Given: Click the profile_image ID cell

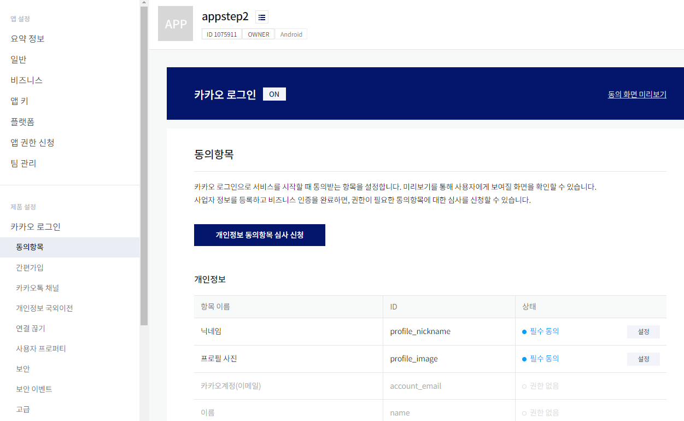Looking at the screenshot, I should pos(449,359).
